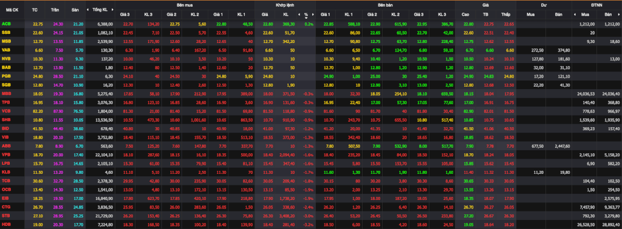The width and height of the screenshot is (622, 229).
Task: Click right arrow beside Tổng KL header
Action: 111,10
